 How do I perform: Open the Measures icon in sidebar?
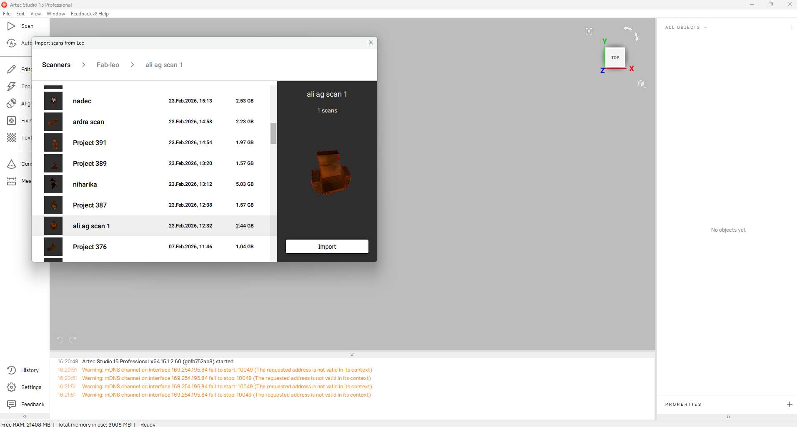click(11, 181)
